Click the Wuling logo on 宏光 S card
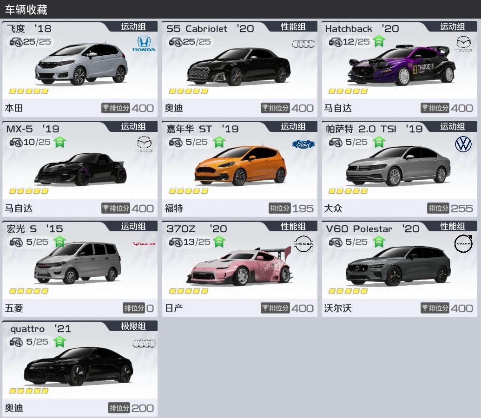481x418 pixels. (144, 244)
